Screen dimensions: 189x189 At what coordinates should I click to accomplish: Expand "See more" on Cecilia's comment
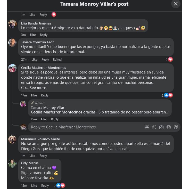pos(38,88)
